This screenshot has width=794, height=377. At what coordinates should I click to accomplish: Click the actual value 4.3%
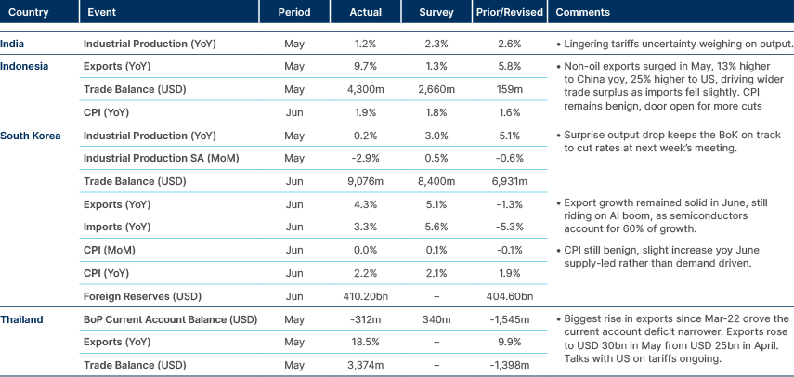366,204
